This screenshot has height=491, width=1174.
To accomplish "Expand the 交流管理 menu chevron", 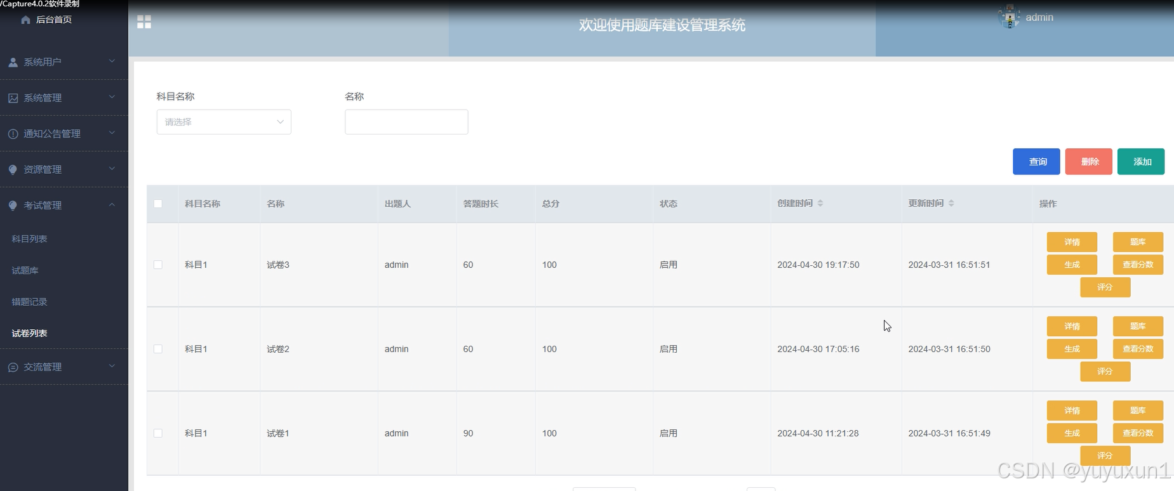I will coord(112,366).
